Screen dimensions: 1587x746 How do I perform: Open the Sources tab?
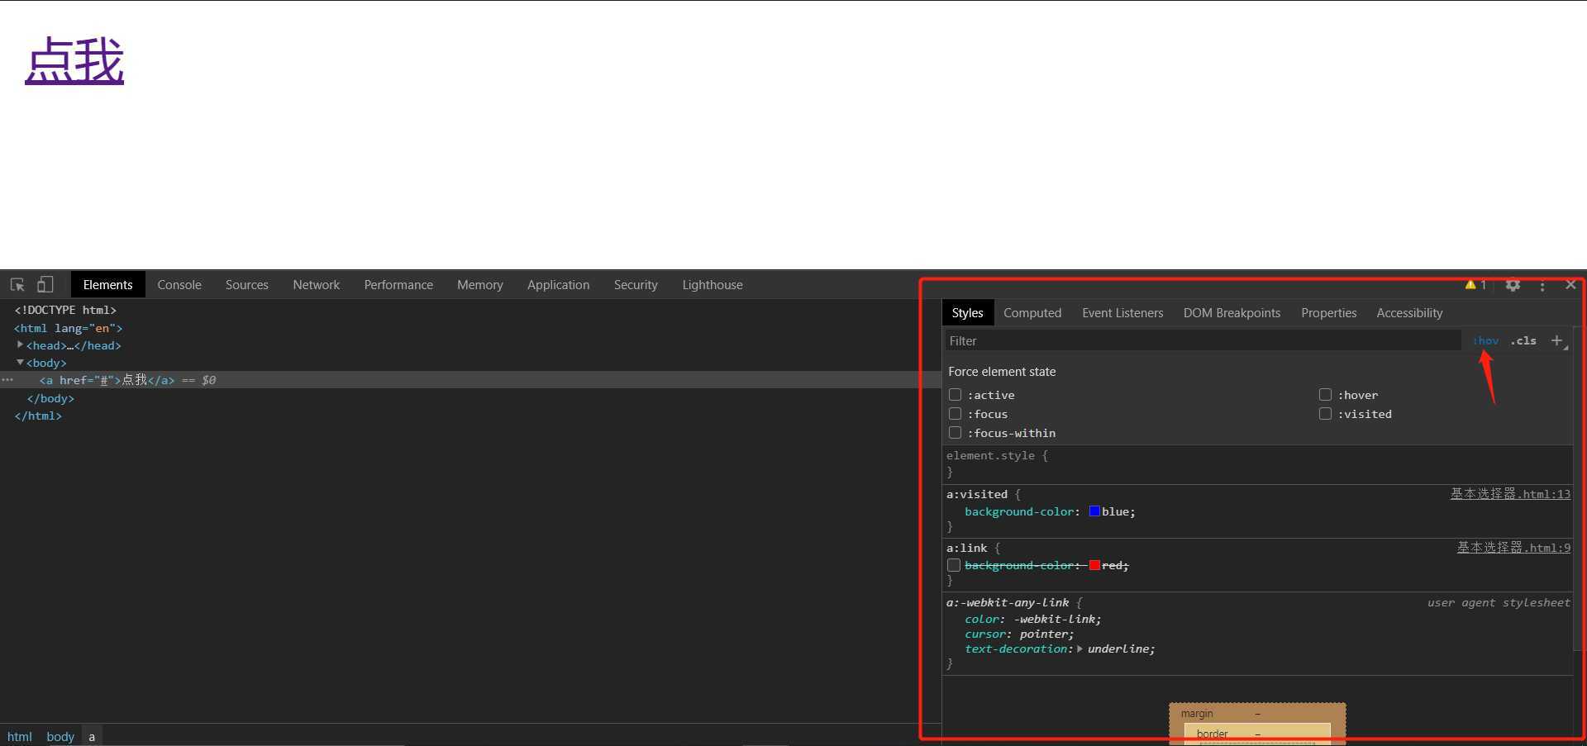[x=247, y=284]
